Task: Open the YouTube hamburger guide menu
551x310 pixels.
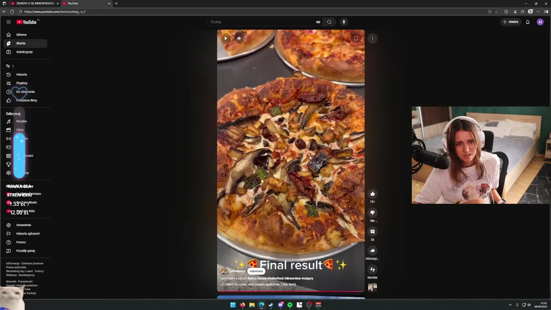Action: pos(8,22)
